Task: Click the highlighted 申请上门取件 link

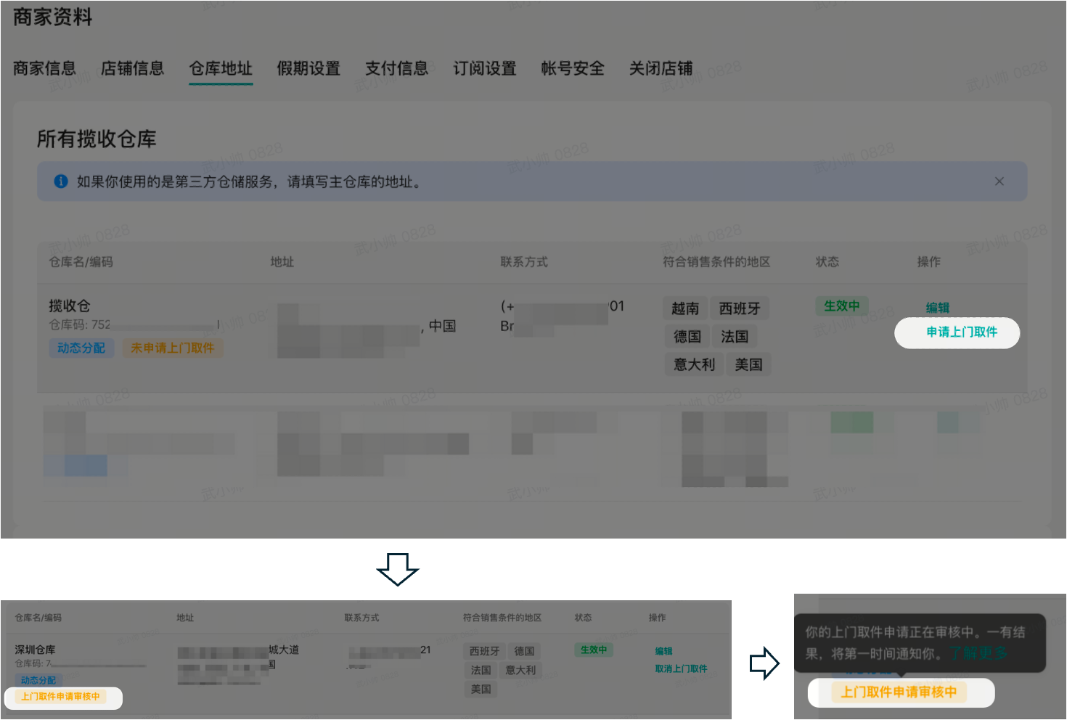Action: 961,332
